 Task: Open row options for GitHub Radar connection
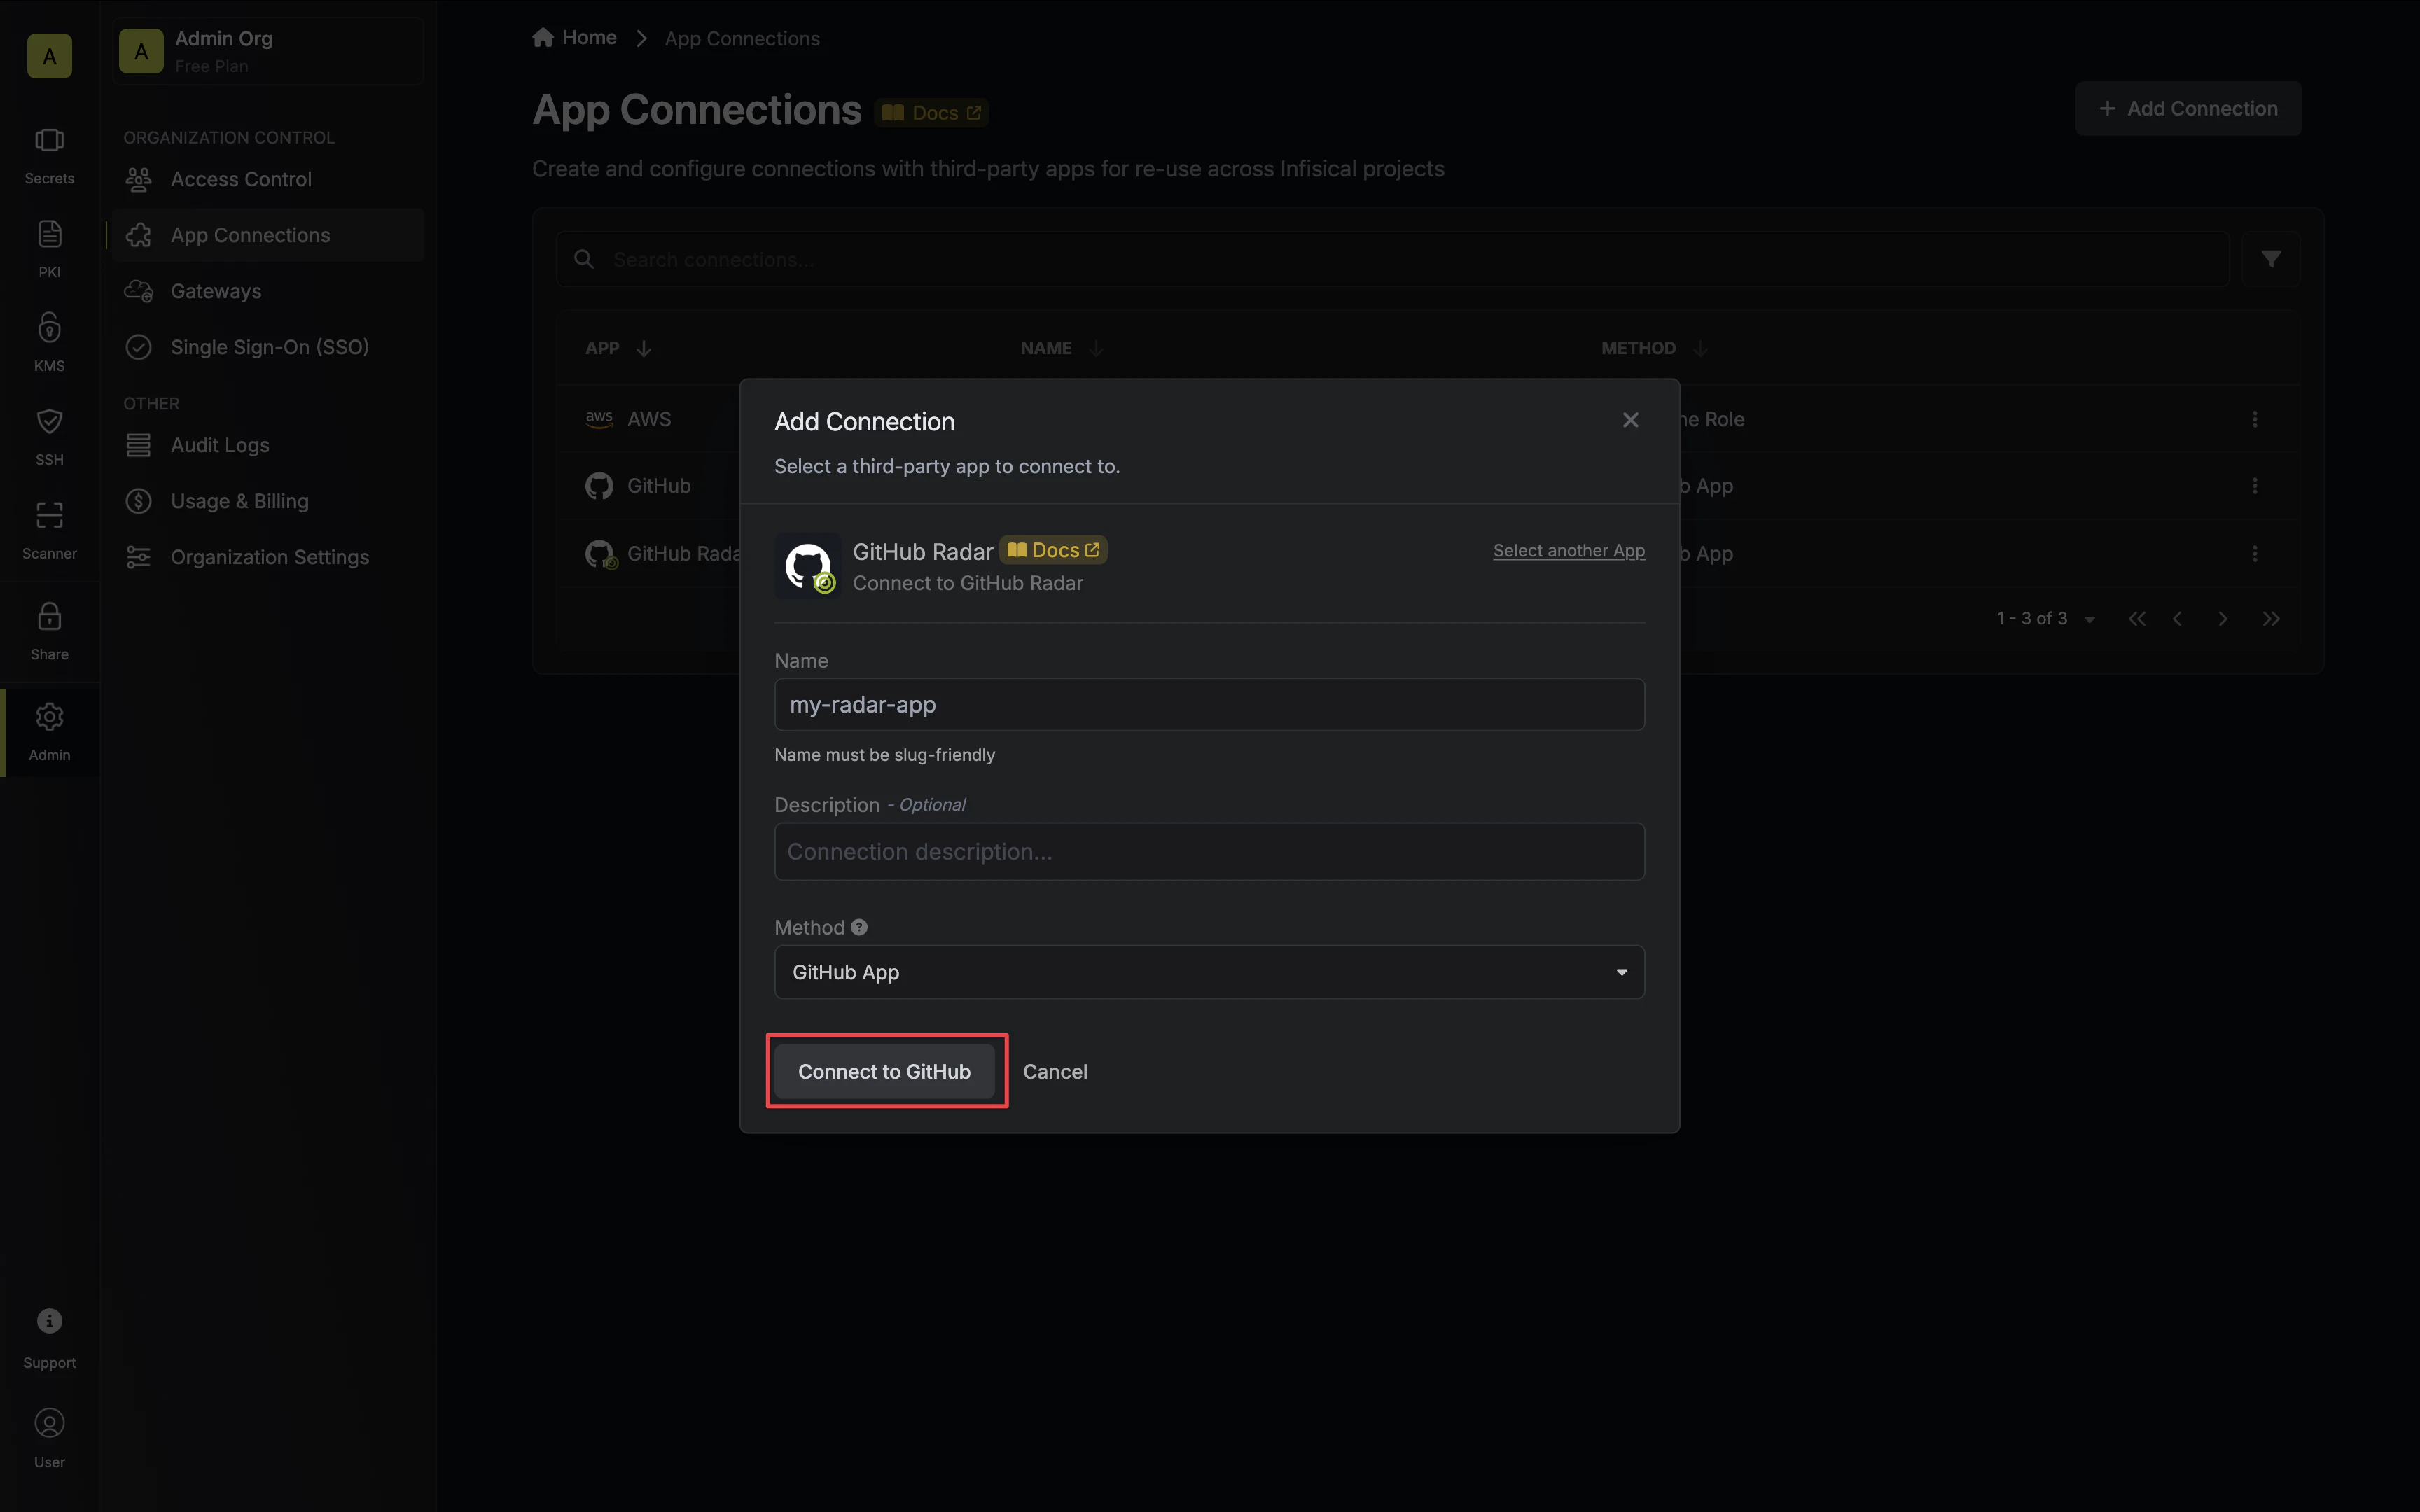click(2254, 553)
